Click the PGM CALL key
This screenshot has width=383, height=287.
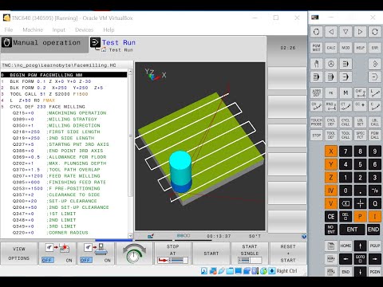[375, 135]
